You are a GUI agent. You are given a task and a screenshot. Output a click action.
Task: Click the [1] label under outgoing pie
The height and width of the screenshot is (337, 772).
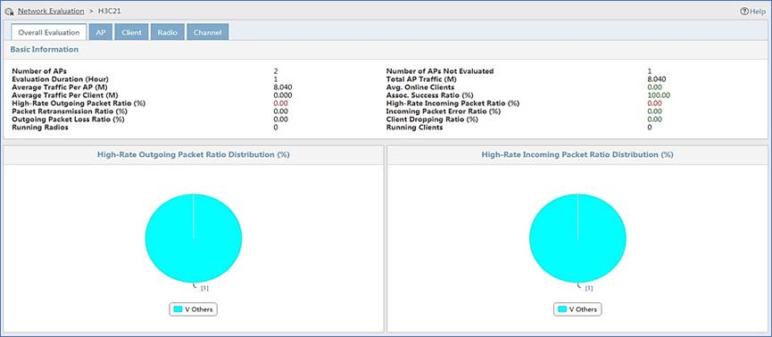click(204, 288)
